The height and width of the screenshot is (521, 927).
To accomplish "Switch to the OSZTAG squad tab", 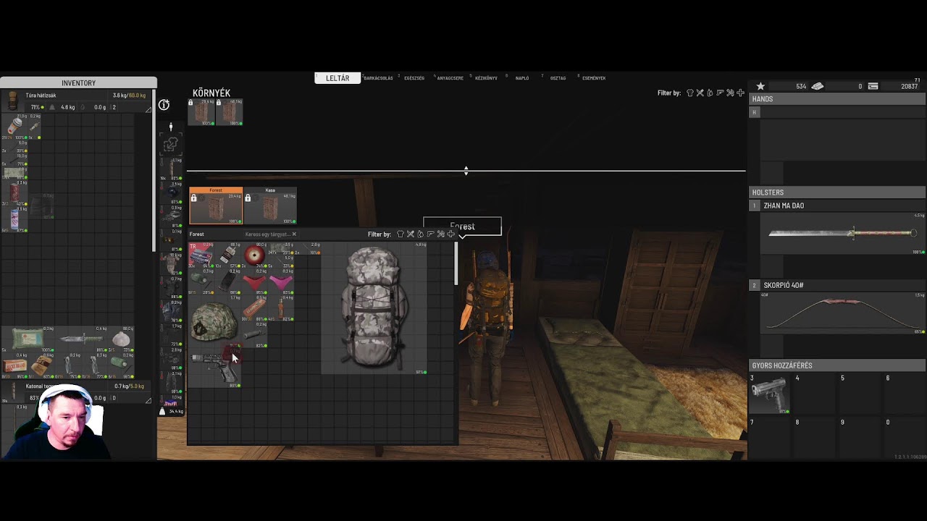I will point(558,78).
